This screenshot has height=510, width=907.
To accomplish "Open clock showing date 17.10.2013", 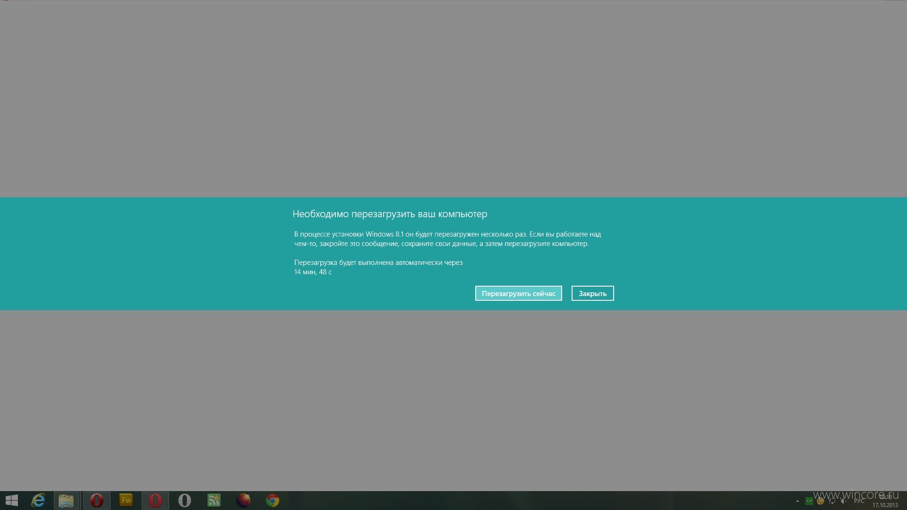I will coord(885,501).
